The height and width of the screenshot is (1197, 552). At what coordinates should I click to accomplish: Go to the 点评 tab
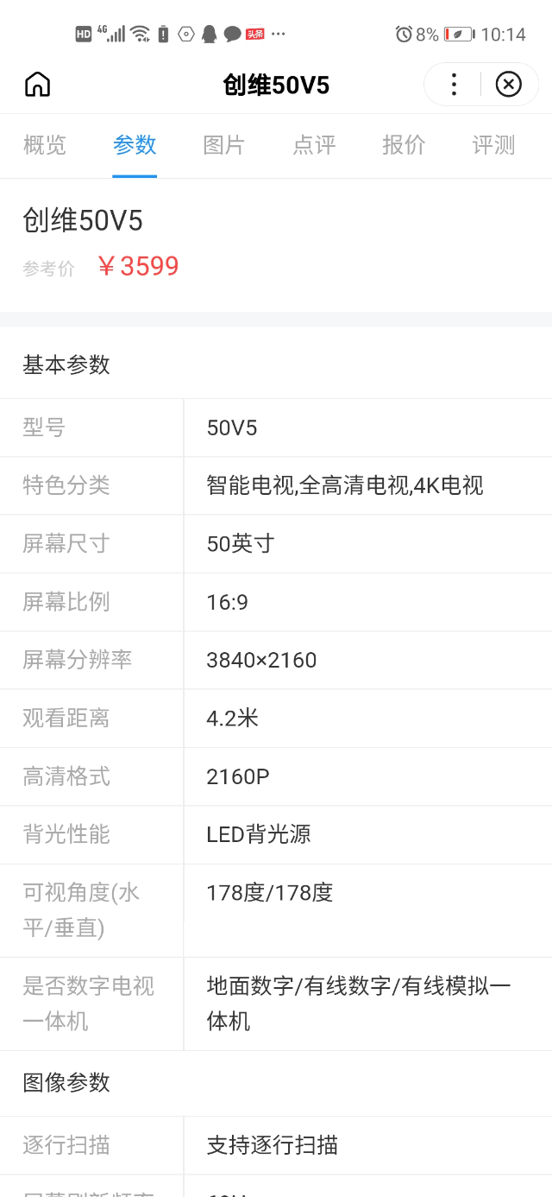click(314, 145)
